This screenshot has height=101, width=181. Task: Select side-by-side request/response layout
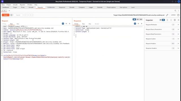click(x=134, y=19)
